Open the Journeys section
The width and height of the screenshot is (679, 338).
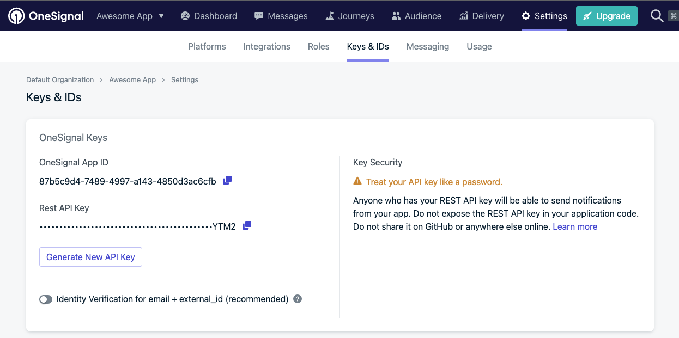(349, 16)
